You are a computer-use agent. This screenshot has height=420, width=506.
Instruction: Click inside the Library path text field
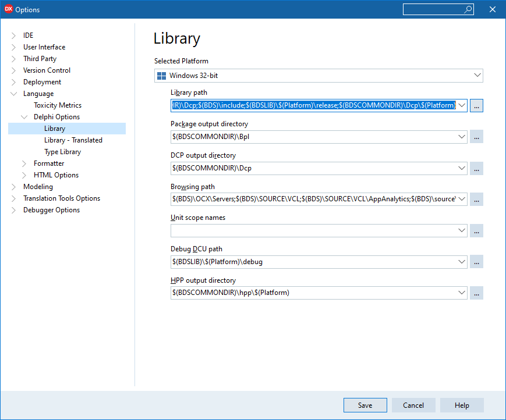click(x=314, y=105)
